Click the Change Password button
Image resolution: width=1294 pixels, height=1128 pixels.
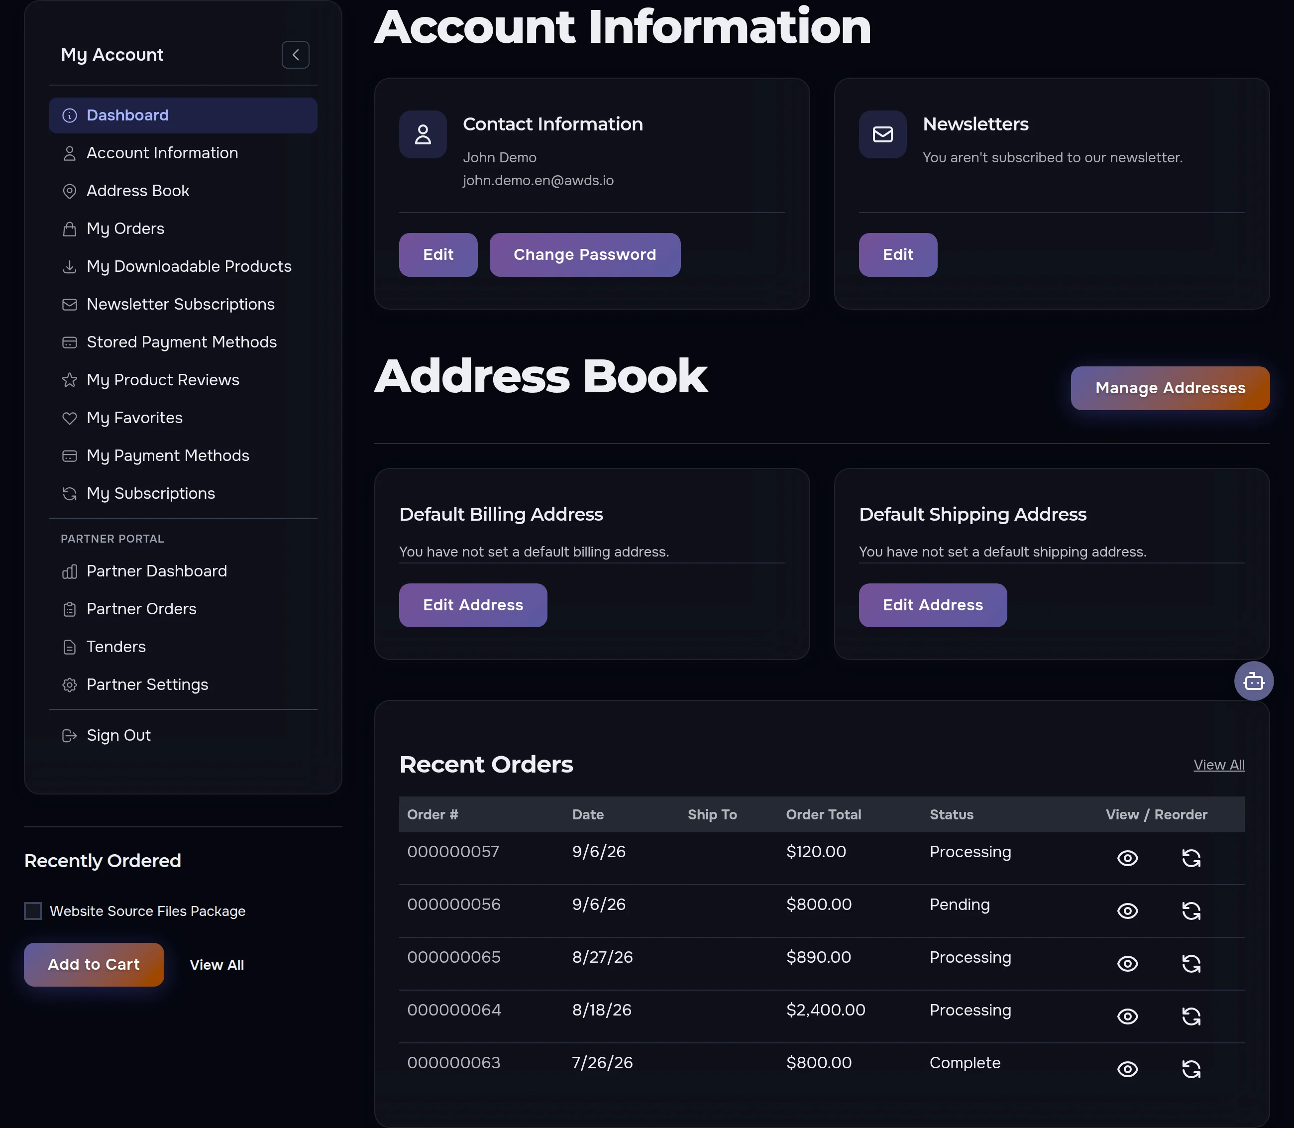pyautogui.click(x=585, y=255)
